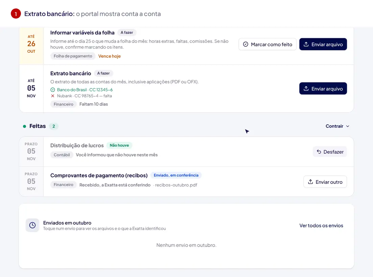Click the Contábil tag
This screenshot has height=277, width=373.
coord(61,155)
